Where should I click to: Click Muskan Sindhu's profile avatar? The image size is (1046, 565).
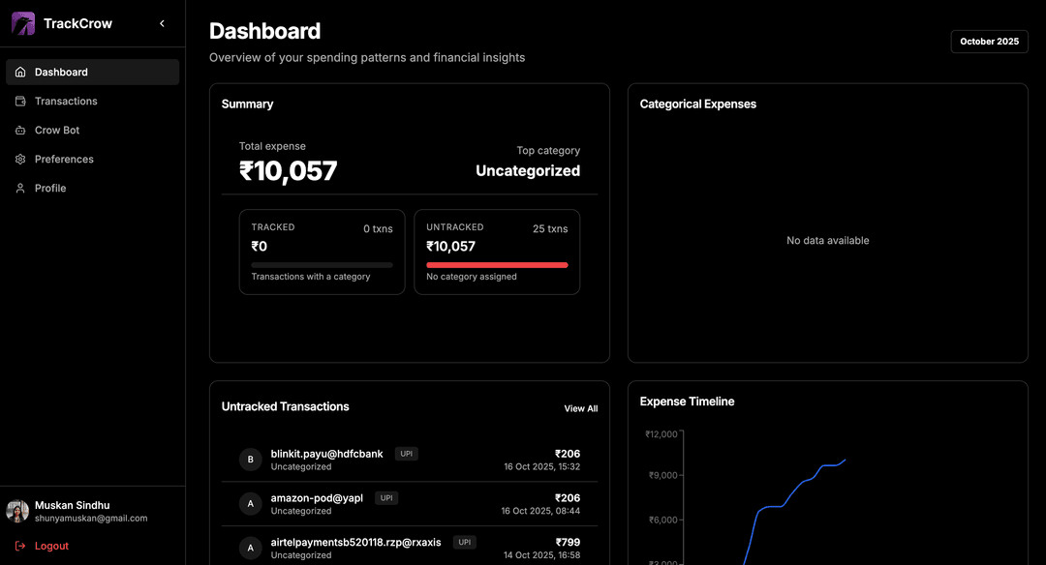coord(17,511)
